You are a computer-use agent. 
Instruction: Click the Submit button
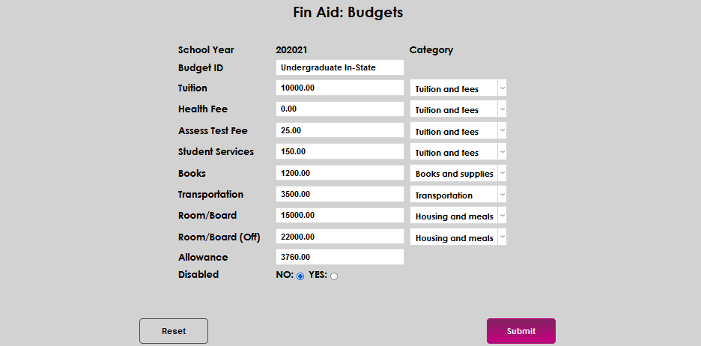tap(521, 331)
